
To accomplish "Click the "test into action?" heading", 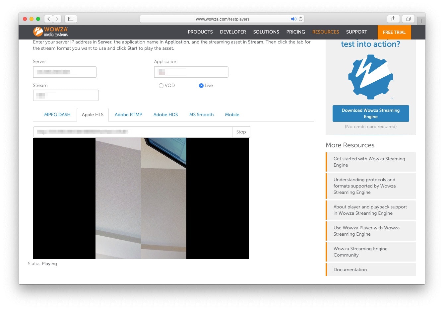I will 370,44.
